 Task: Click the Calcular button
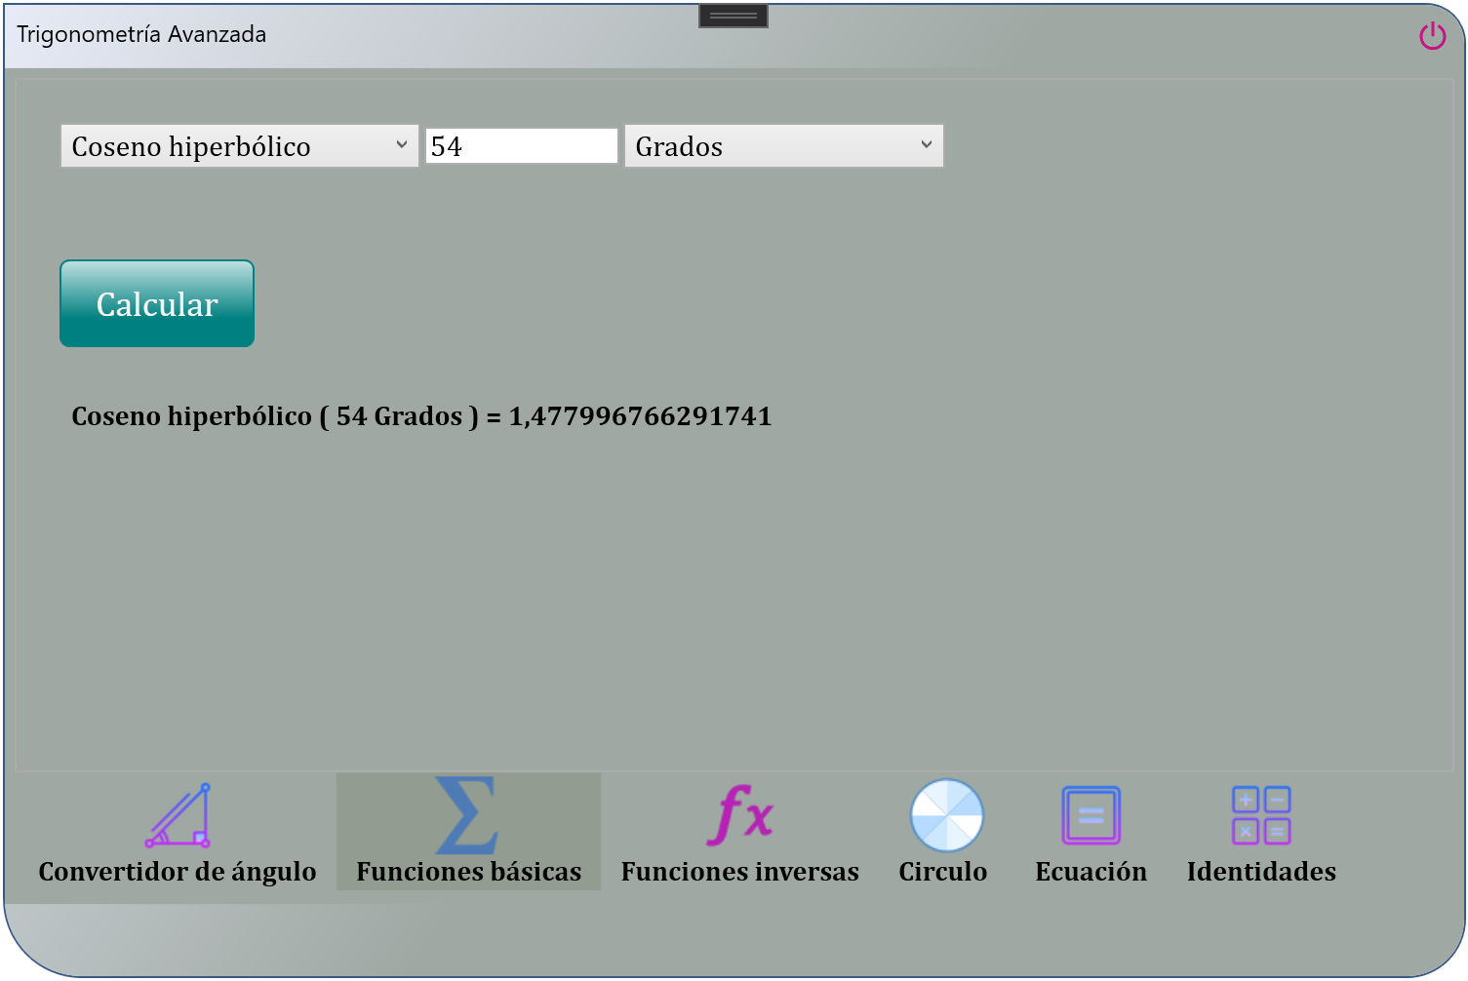157,303
